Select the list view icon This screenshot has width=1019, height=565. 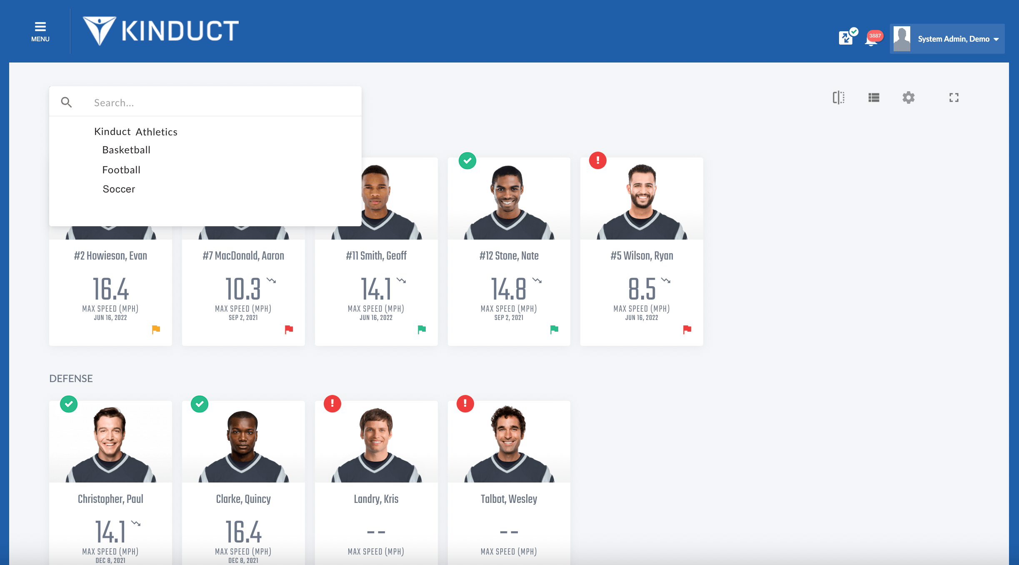point(875,97)
